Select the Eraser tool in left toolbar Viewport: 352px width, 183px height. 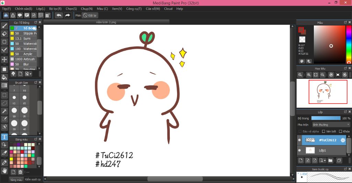coord(4,34)
